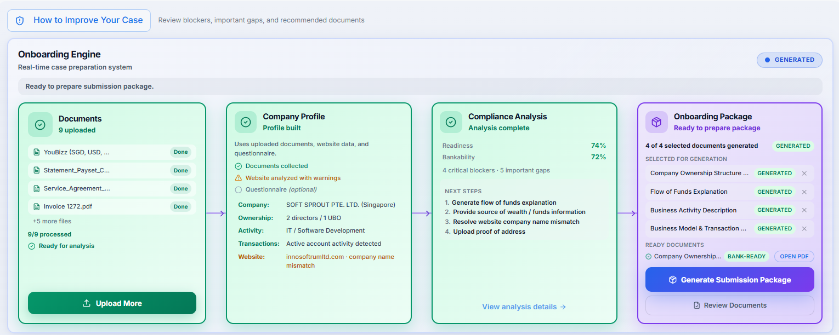The image size is (839, 335).
Task: Select the Questionnaire (optional) circle
Action: 238,190
